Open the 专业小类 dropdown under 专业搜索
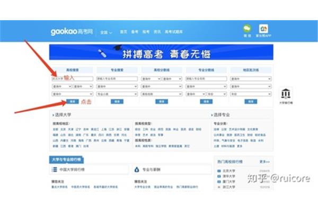The height and width of the screenshot is (212, 318). pos(117,94)
